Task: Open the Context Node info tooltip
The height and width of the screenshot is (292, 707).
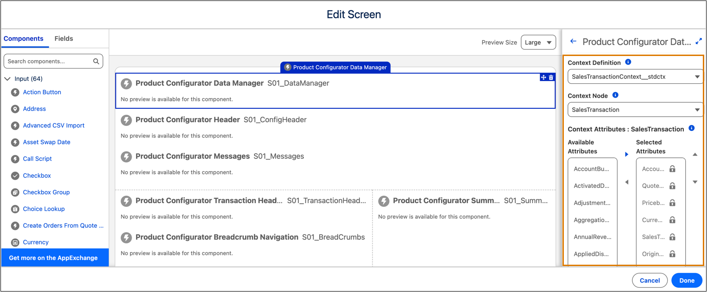Action: tap(615, 95)
